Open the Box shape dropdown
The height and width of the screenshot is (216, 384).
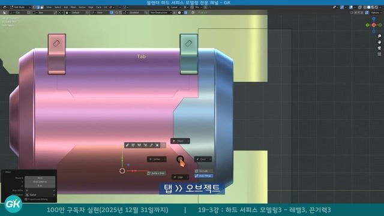pos(43,13)
